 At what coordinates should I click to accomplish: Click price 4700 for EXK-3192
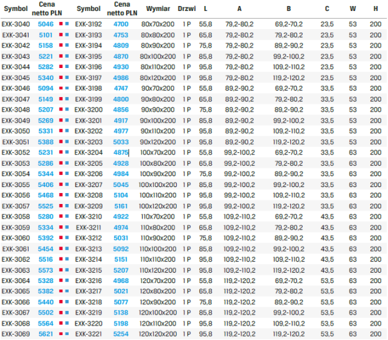(x=121, y=24)
